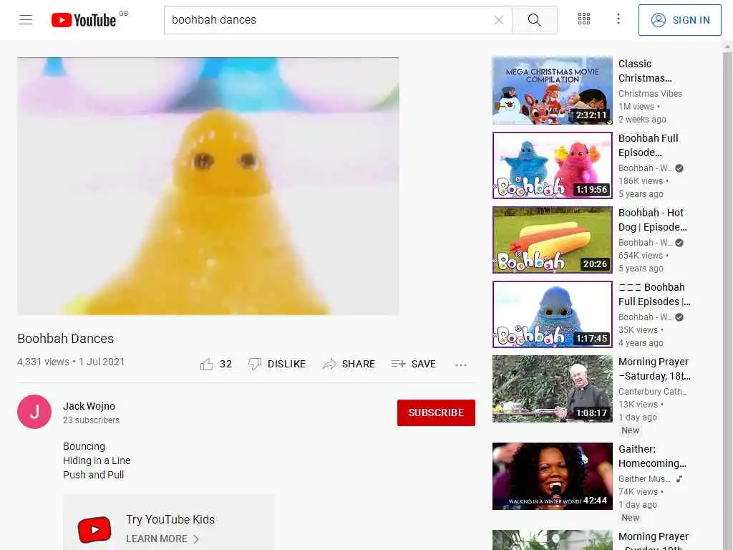
Task: Open Boohbah Full Episodes thumbnail 1:17:45
Action: (x=552, y=314)
